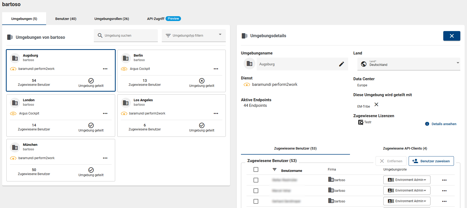The width and height of the screenshot is (467, 208).
Task: Open the Details ansehen link
Action: pos(444,124)
